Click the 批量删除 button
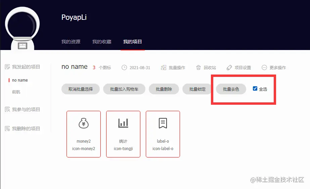 pyautogui.click(x=164, y=89)
